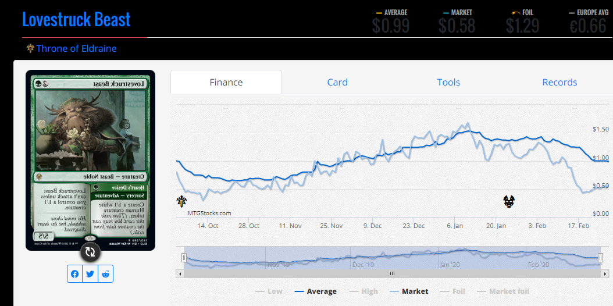Screen dimensions: 613x306
Task: Open Throne of Eldraine set link
Action: (76, 48)
